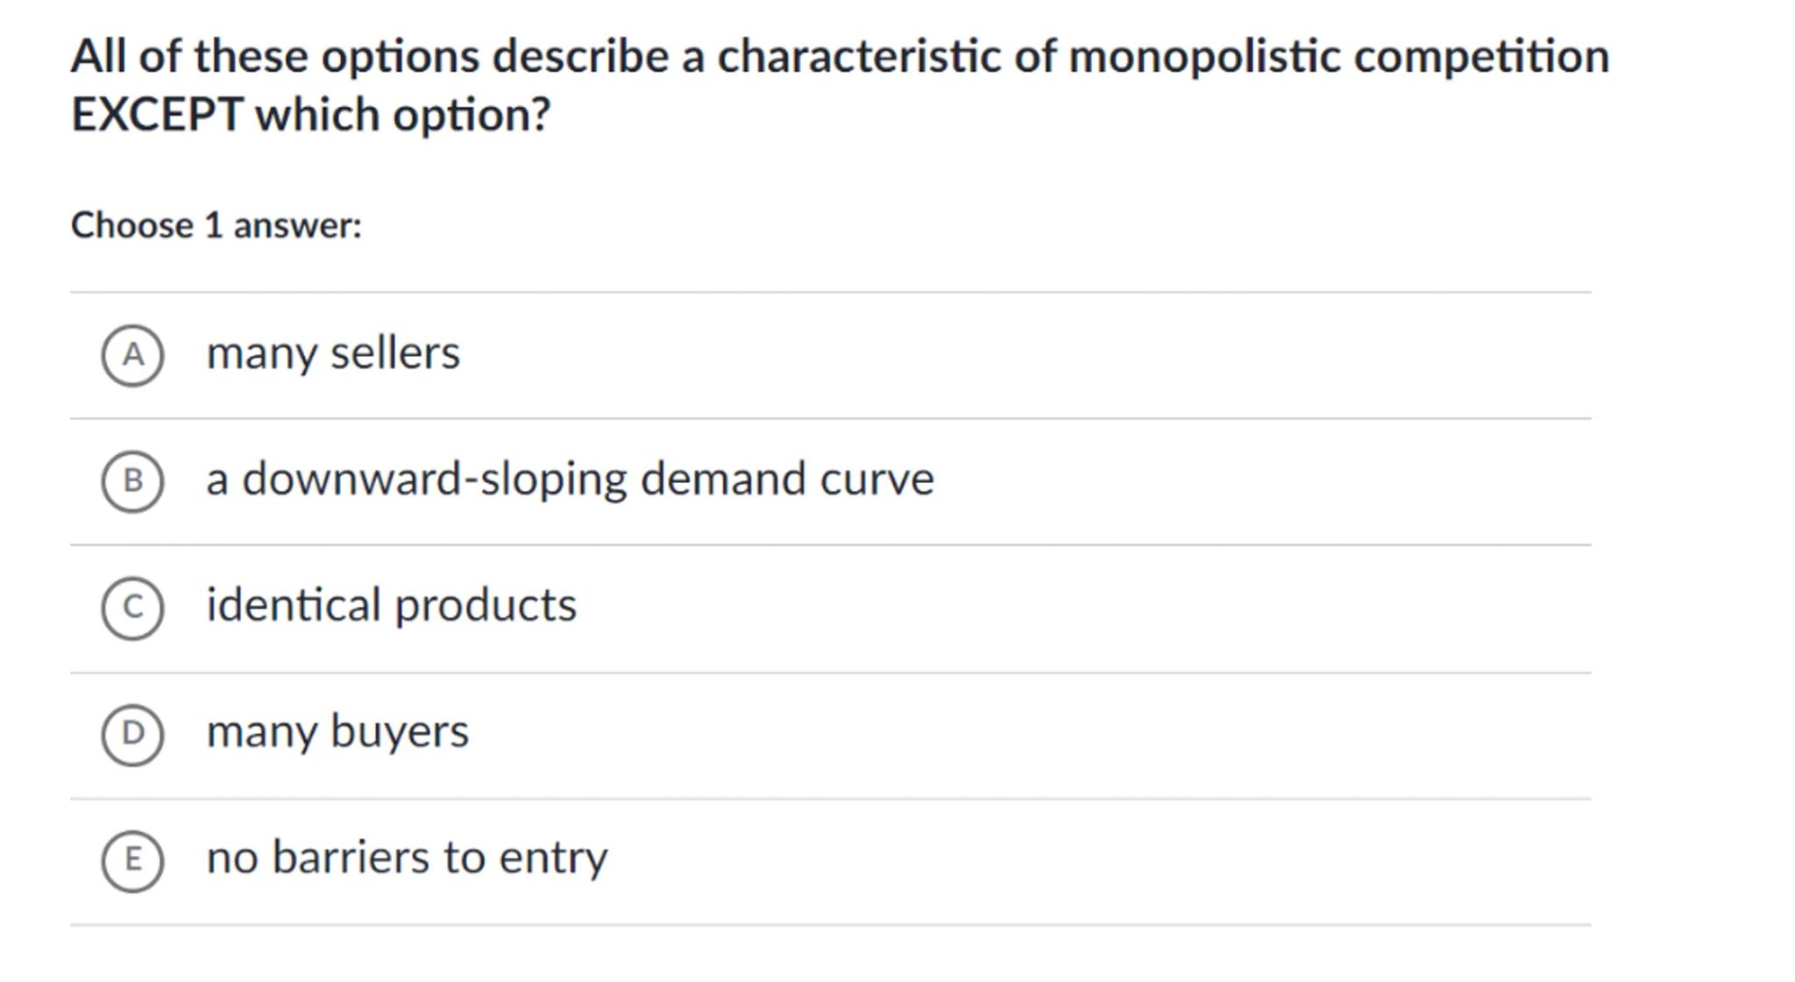Screen dimensions: 1795x982
Task: Click the word 'characteristic' in the question
Action: (x=858, y=57)
